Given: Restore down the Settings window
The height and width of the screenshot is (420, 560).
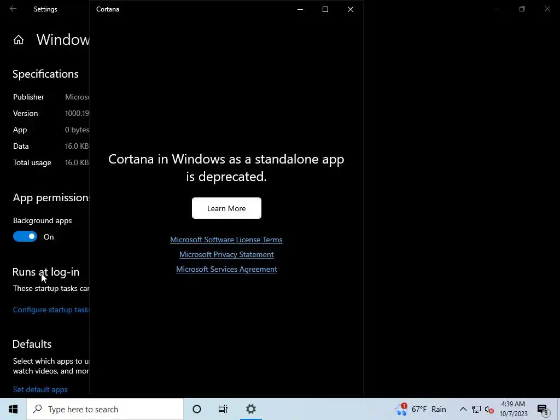Looking at the screenshot, I should [x=522, y=9].
